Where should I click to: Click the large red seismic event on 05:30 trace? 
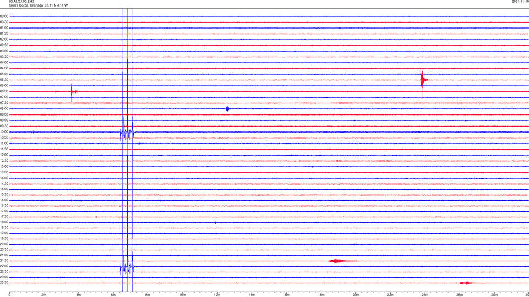[424, 80]
